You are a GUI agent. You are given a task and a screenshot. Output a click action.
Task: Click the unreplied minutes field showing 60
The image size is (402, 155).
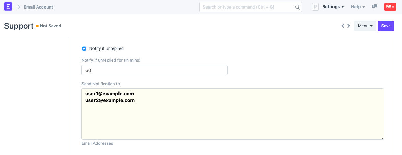pyautogui.click(x=154, y=70)
